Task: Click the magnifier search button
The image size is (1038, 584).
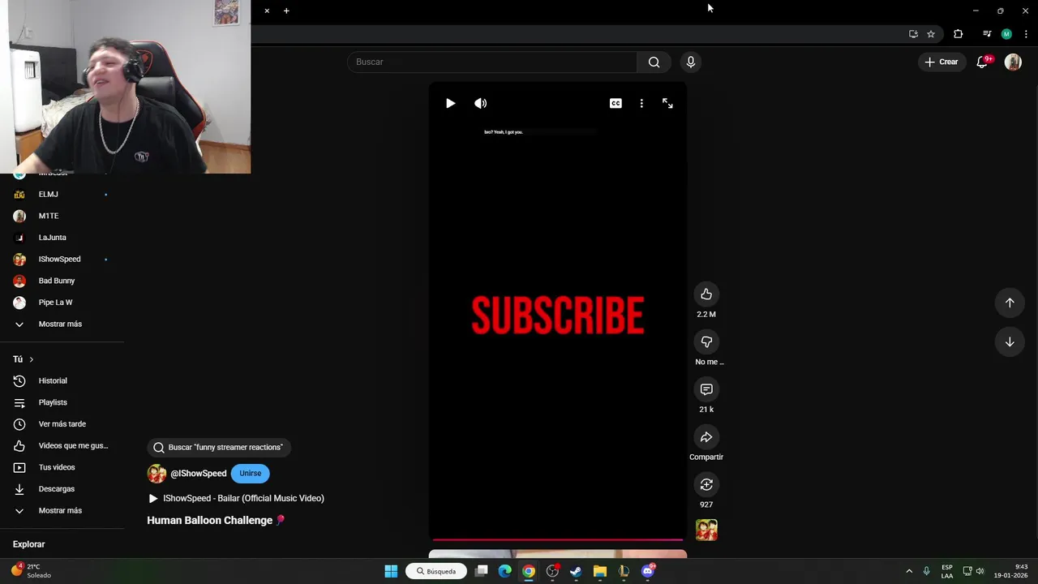Action: 654,62
